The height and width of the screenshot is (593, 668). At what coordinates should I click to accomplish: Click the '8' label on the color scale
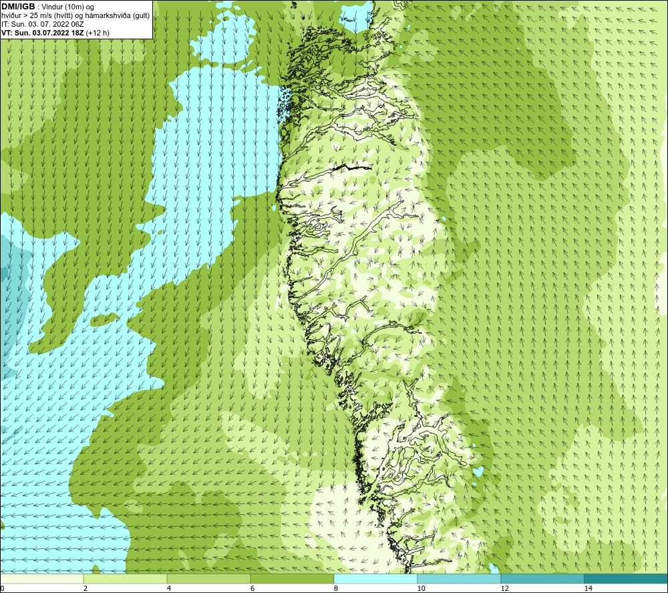click(336, 588)
